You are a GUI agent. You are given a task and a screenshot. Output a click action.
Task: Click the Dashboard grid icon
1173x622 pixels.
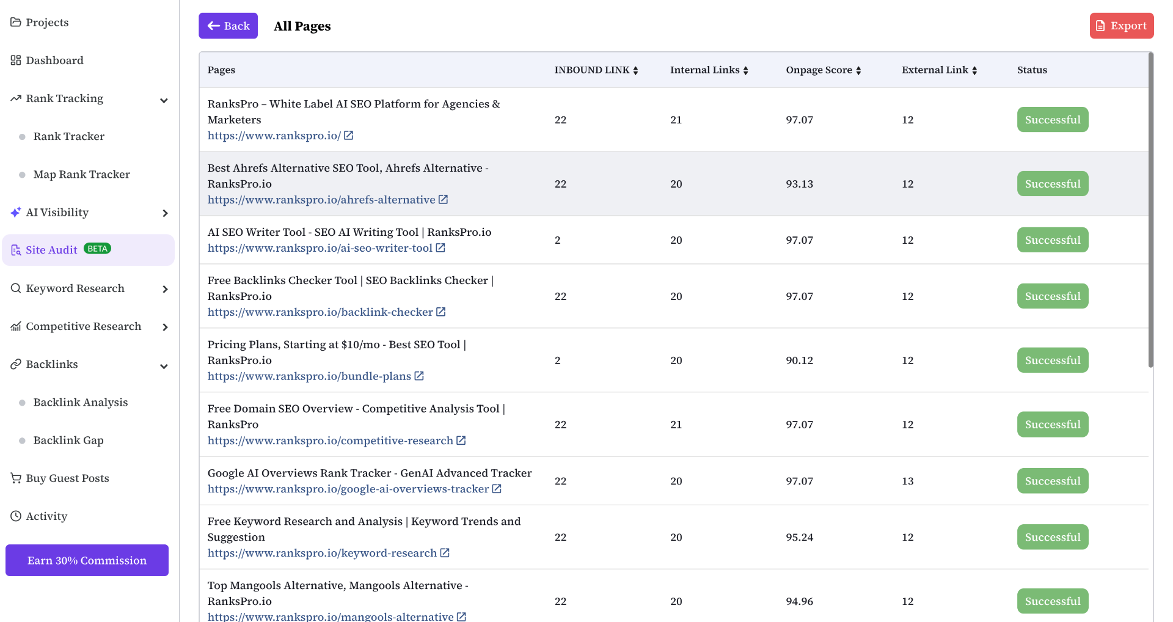(16, 60)
